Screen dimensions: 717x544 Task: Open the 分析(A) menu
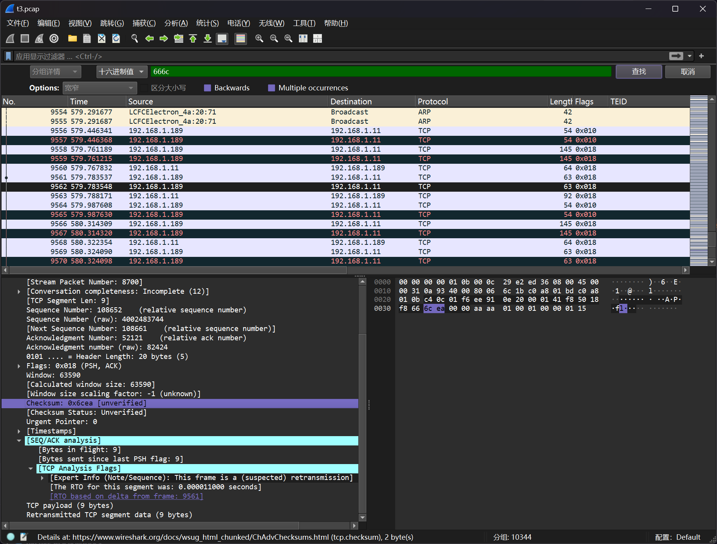click(176, 23)
